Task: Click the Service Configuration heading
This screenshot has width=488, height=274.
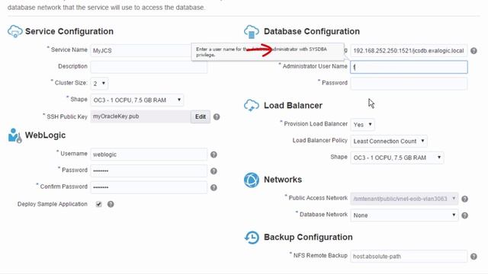Action: [69, 31]
